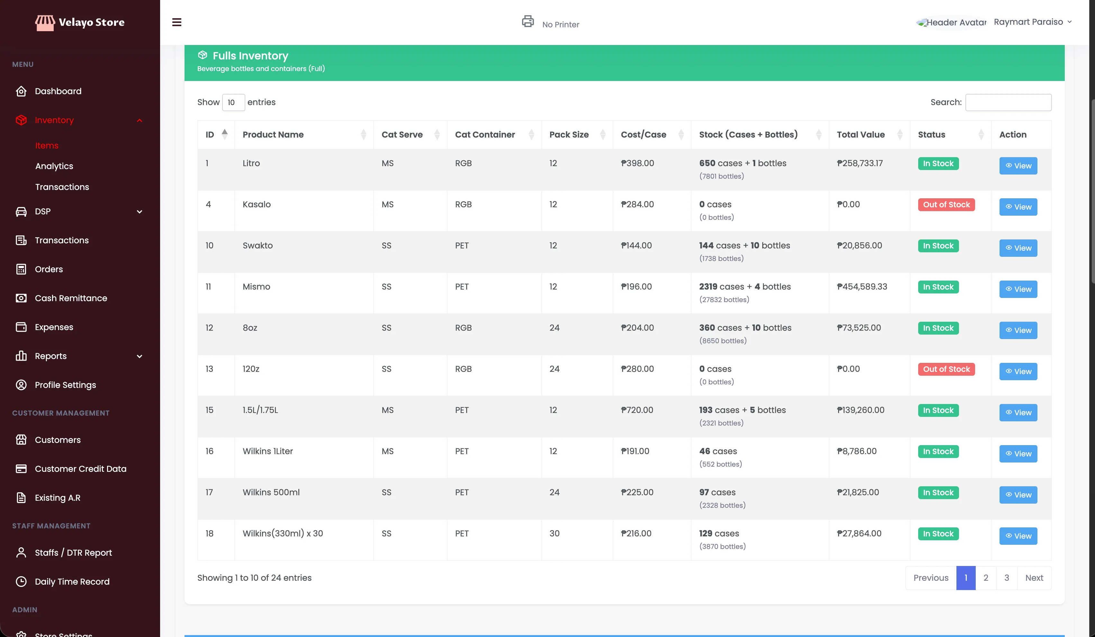Expand the DSP submenu chevron

coord(140,211)
